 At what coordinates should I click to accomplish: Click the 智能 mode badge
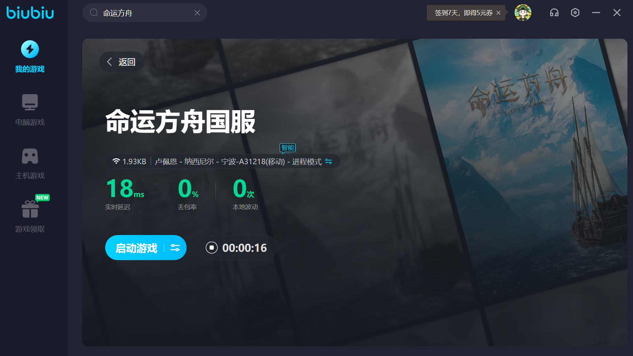pyautogui.click(x=288, y=148)
